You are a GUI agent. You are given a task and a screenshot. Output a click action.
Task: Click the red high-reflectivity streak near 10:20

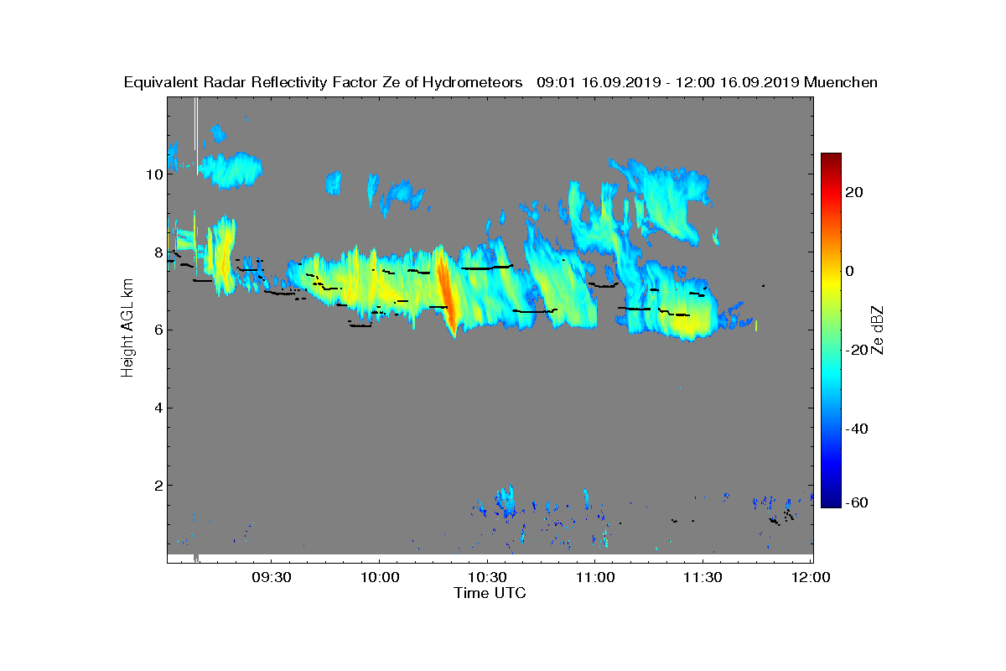coord(446,292)
